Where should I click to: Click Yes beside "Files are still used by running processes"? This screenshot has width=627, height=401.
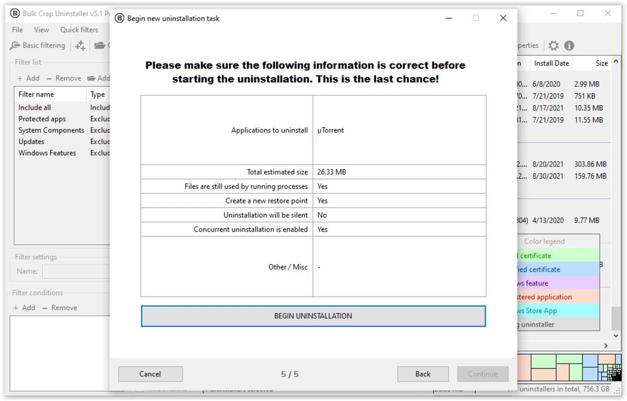(x=322, y=186)
